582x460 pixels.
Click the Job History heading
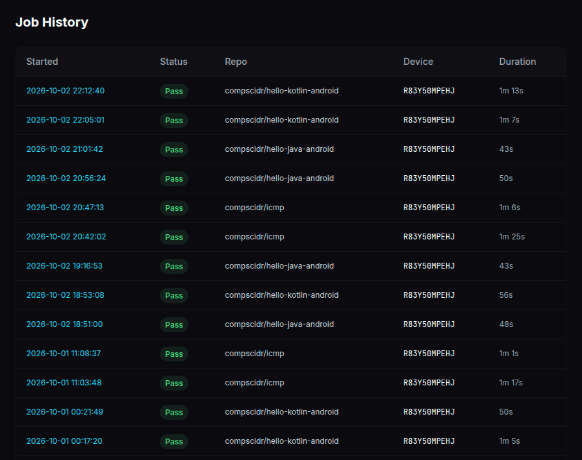52,22
